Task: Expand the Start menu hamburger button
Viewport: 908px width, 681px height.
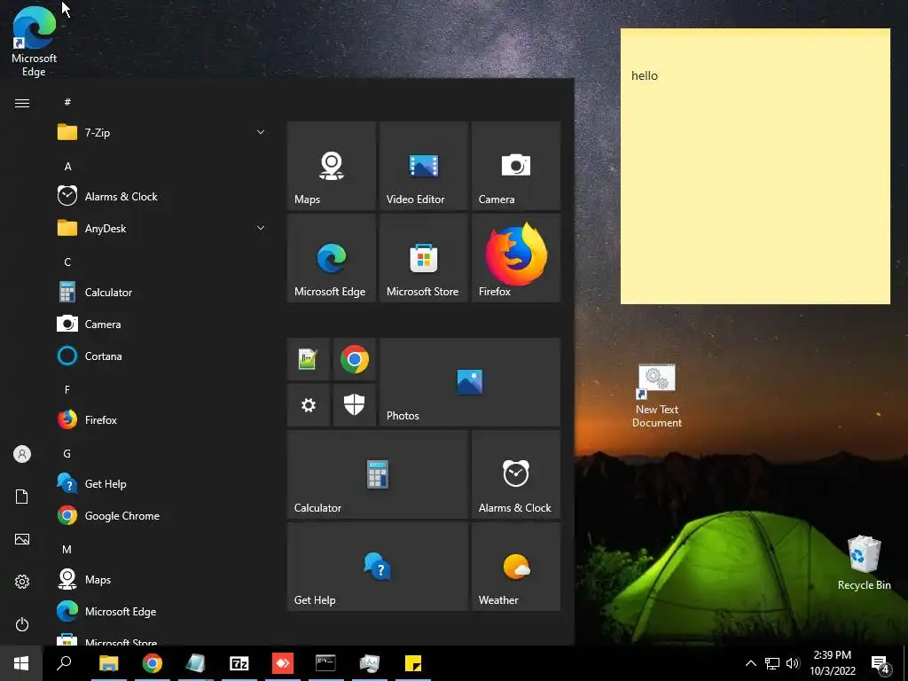Action: (x=22, y=103)
